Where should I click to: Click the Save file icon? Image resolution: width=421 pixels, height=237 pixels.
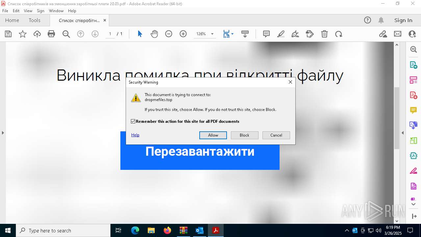click(x=8, y=34)
